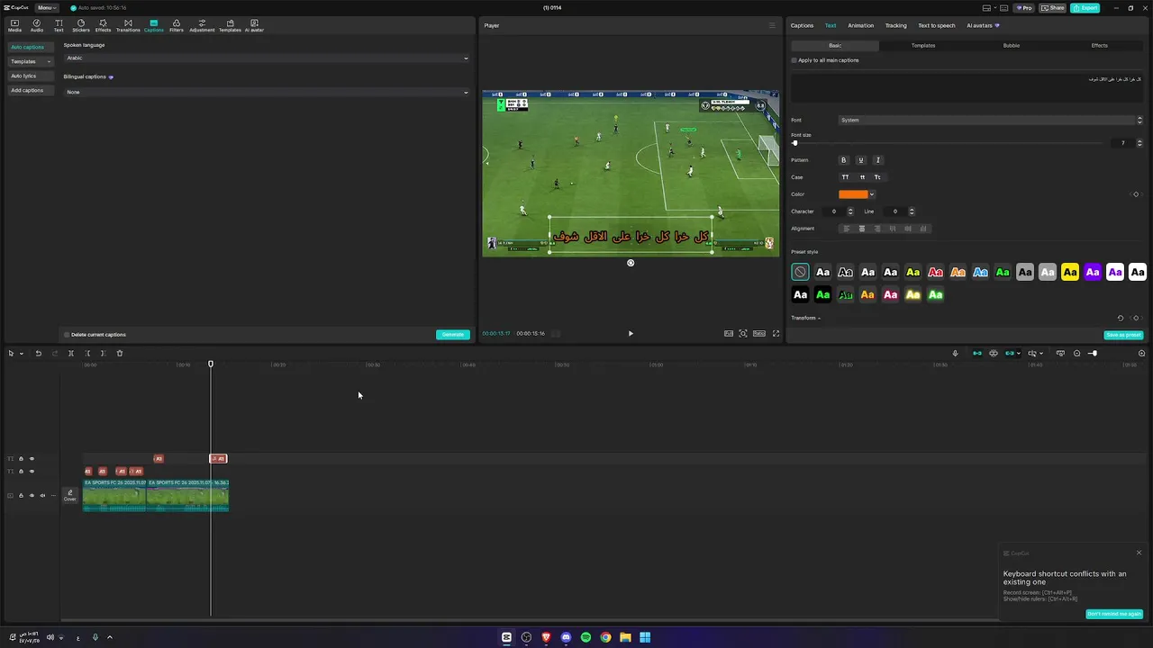This screenshot has width=1153, height=648.
Task: Align caption text to the left
Action: 846,229
